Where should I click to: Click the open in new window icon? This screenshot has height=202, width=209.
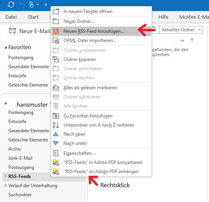pos(56,11)
